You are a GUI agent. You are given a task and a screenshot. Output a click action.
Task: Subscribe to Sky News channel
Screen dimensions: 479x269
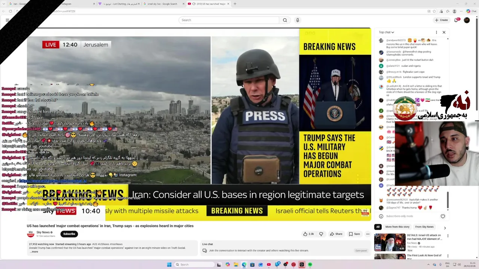click(x=69, y=234)
